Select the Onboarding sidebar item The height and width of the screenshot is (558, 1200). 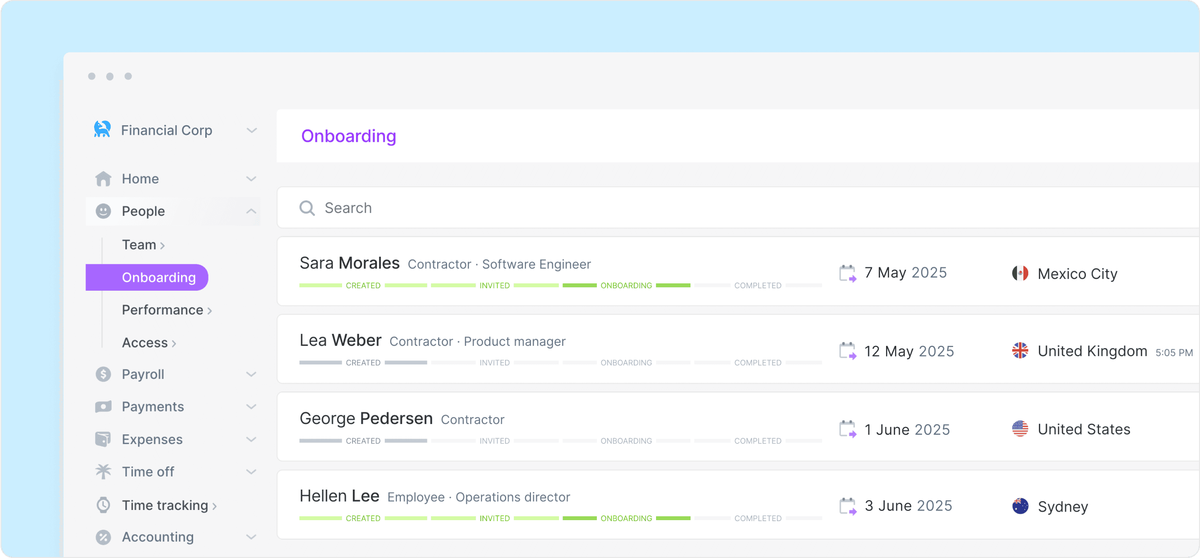click(x=159, y=278)
